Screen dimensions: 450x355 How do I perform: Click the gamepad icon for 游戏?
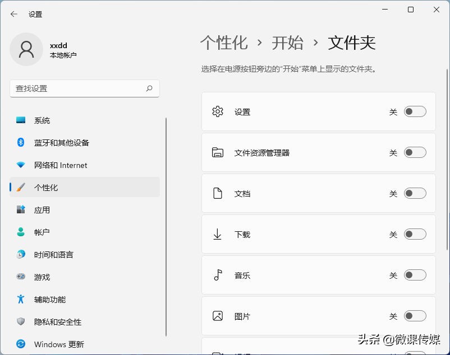(x=21, y=277)
